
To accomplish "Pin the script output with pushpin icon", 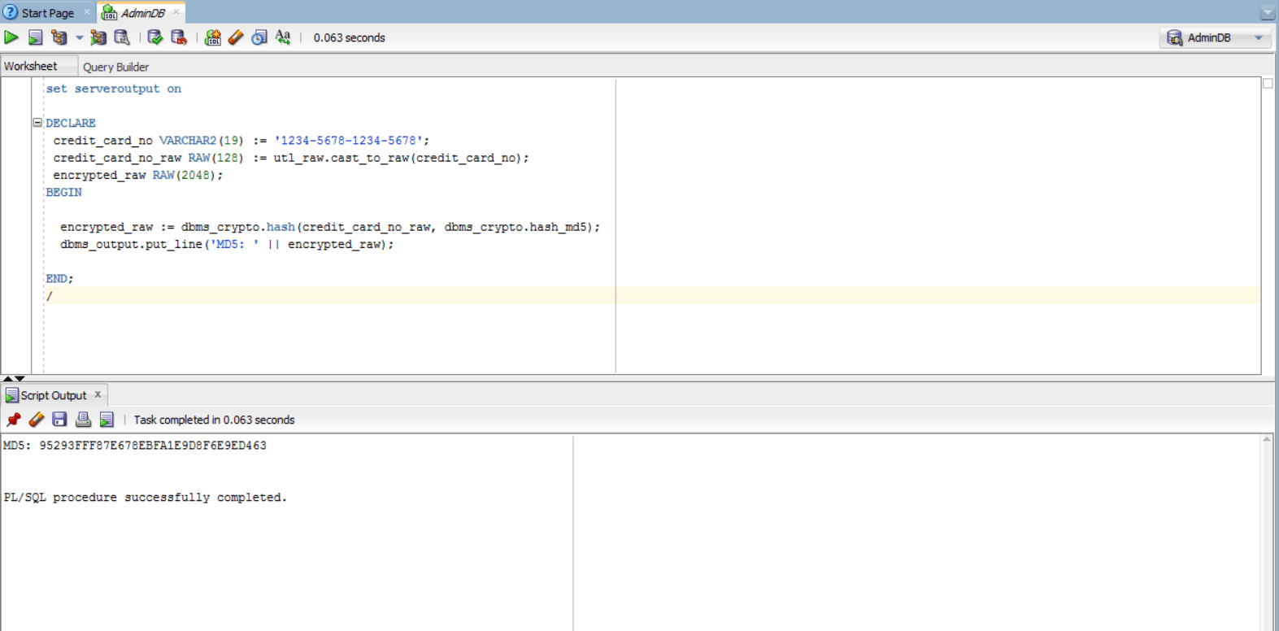I will pos(13,420).
